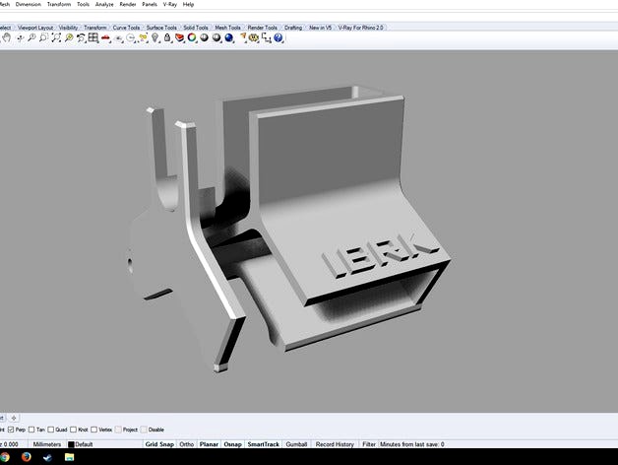Open the four-viewport layout icon
The width and height of the screenshot is (618, 465).
[93, 37]
